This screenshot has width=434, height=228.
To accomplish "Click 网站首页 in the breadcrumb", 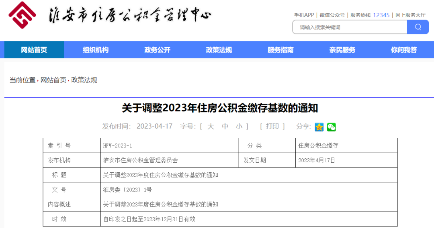I will coord(53,80).
